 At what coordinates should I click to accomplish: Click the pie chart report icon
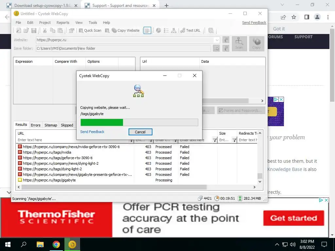point(158,30)
